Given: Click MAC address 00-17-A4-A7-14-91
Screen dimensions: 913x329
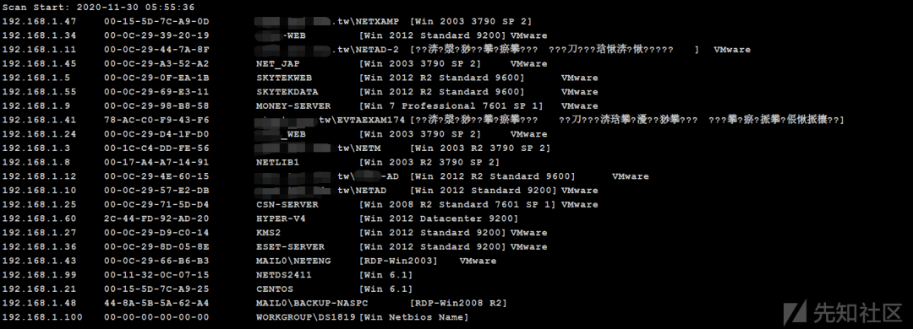Looking at the screenshot, I should click(156, 162).
